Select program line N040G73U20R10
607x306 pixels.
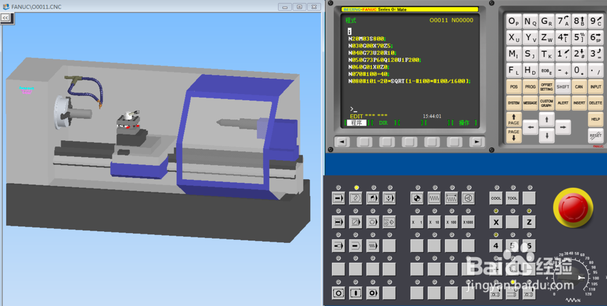coord(373,53)
